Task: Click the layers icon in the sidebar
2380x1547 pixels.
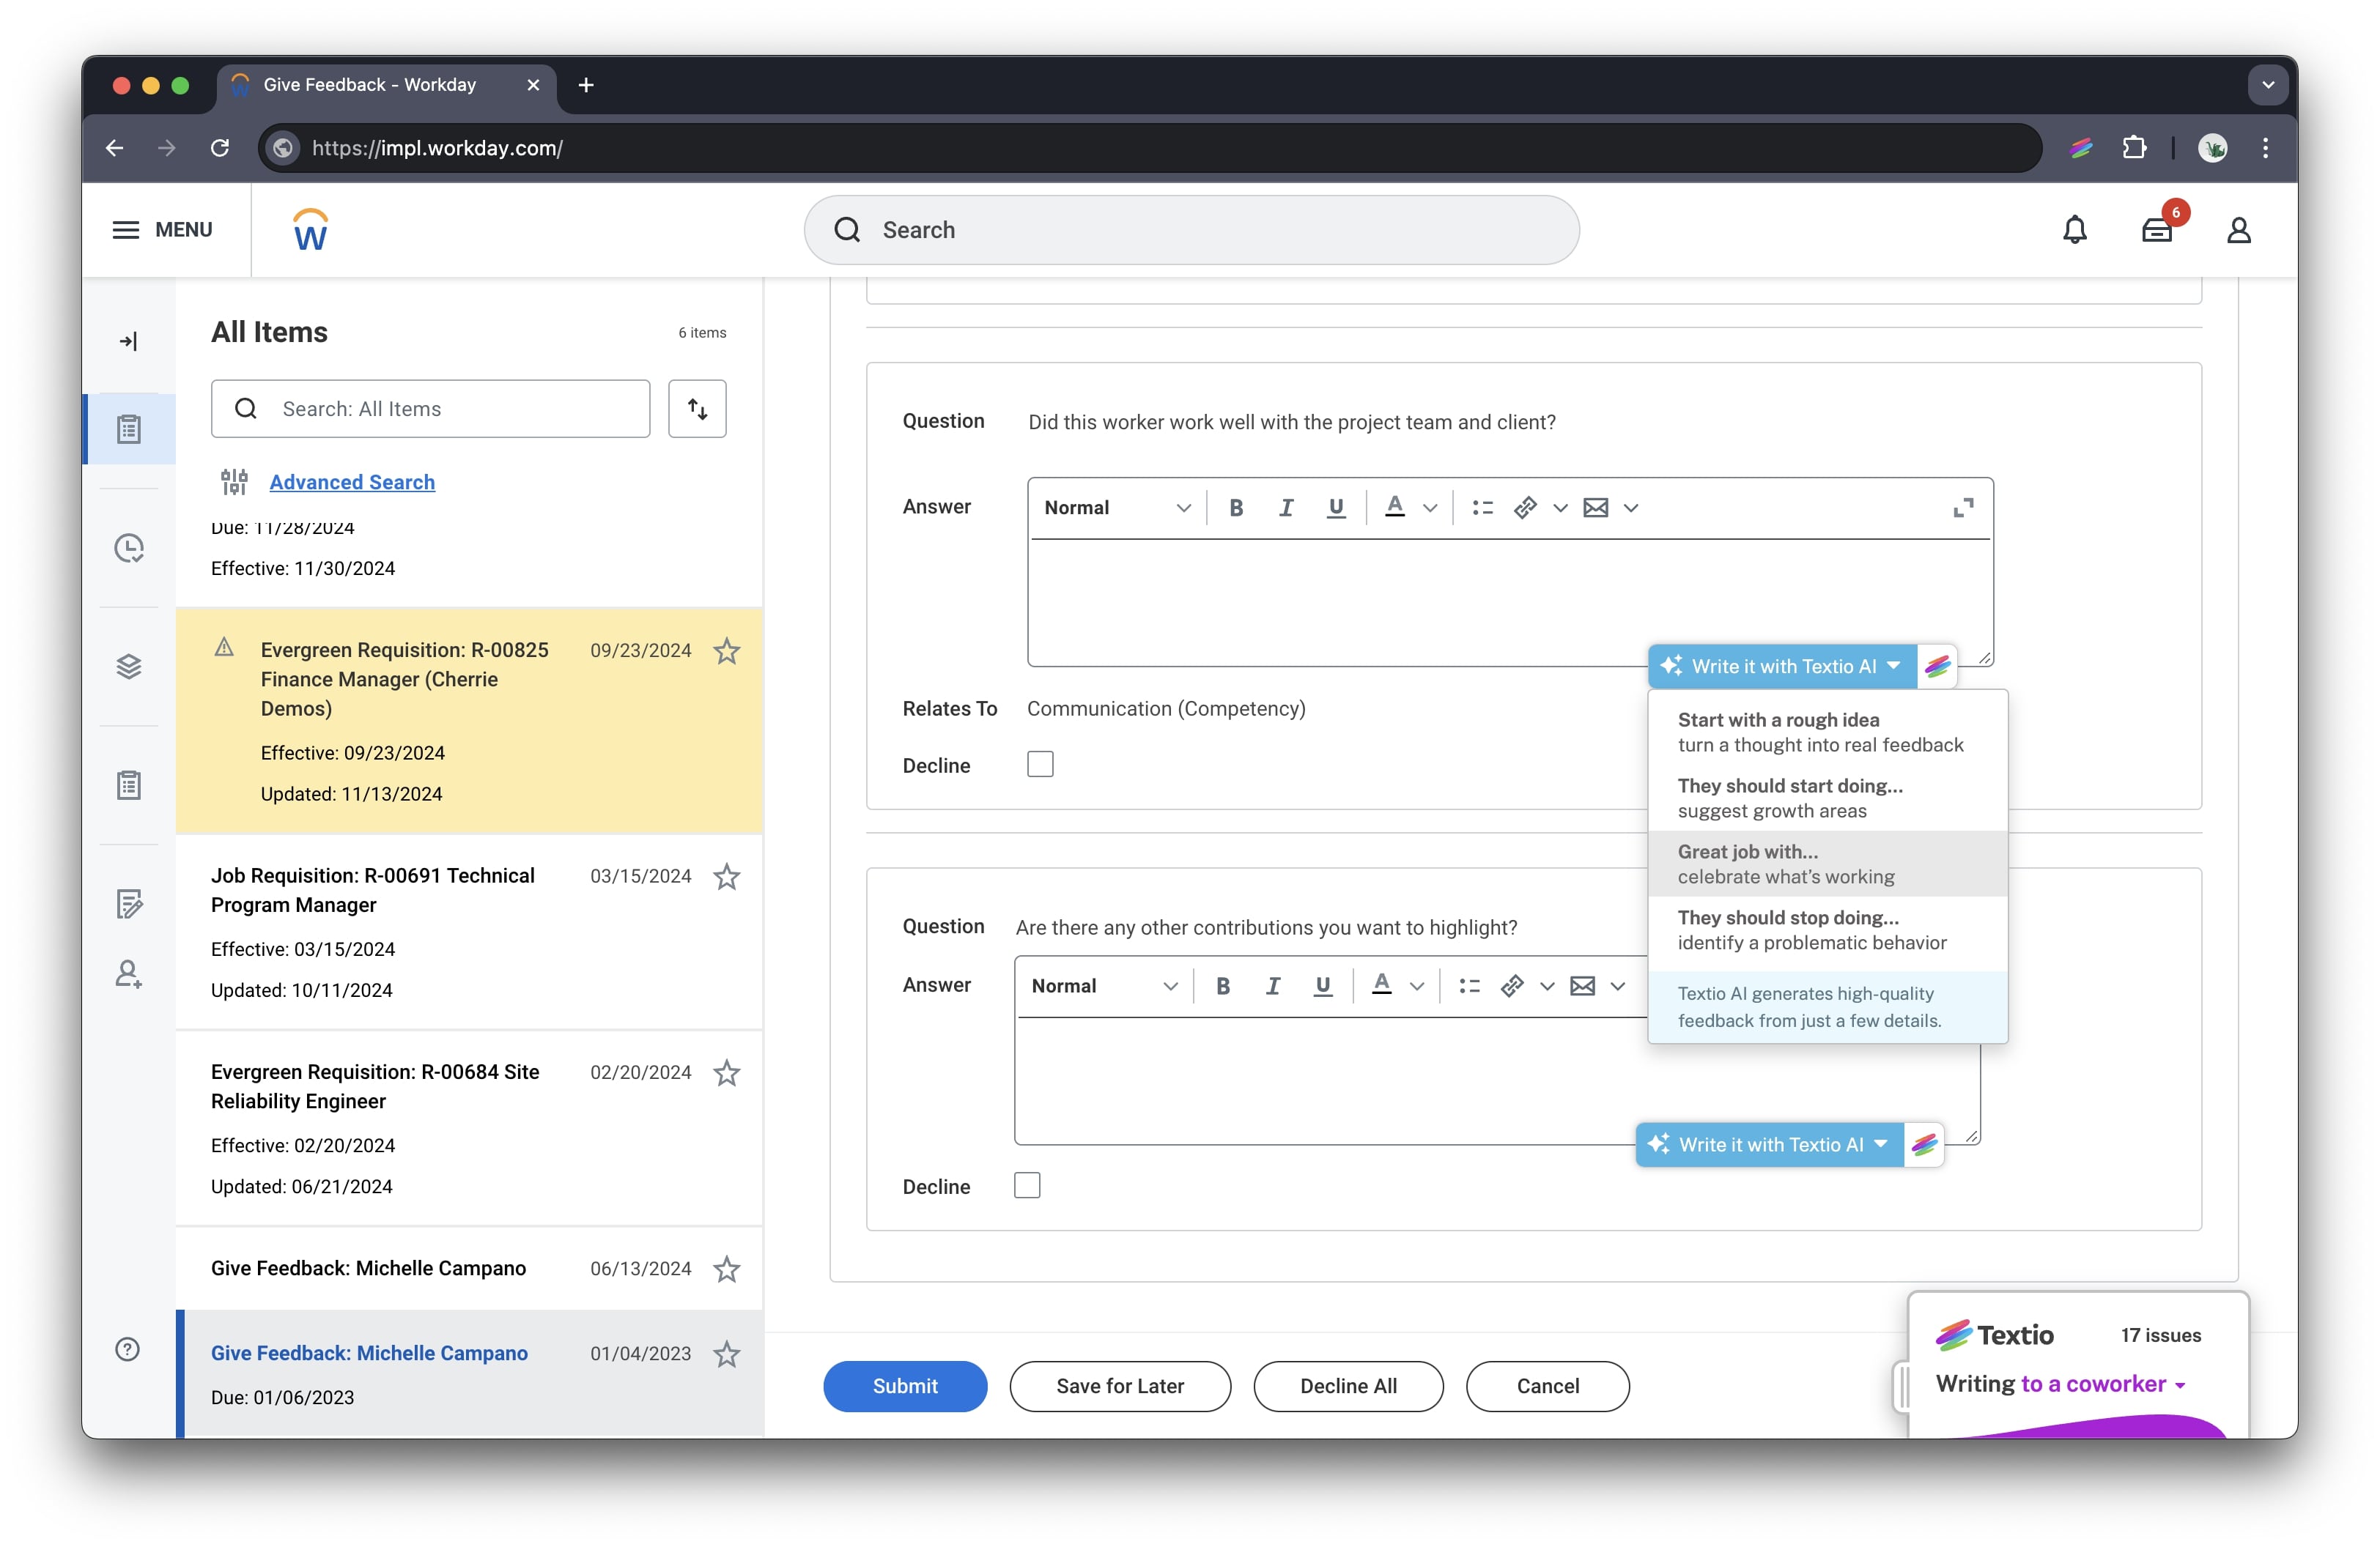Action: tap(129, 667)
